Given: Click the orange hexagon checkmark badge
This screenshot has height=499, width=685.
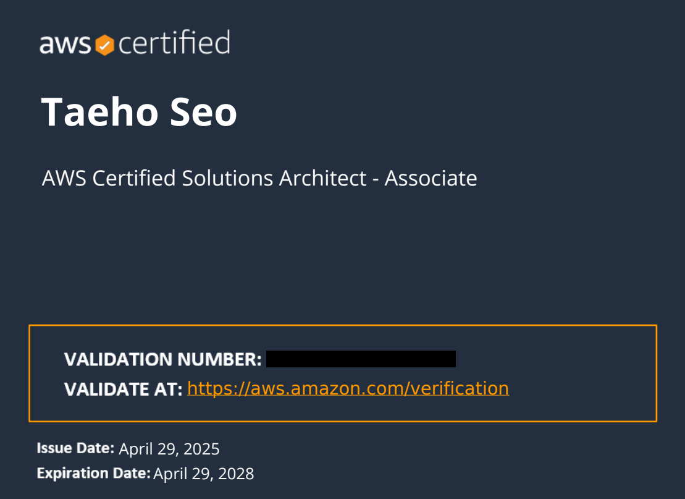Looking at the screenshot, I should coord(105,45).
